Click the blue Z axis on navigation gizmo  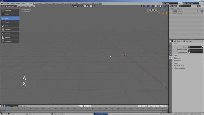163,10
